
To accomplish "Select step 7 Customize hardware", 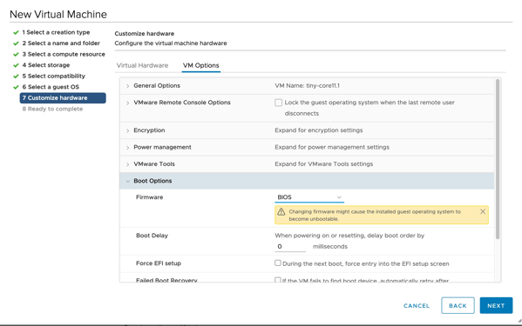I will 63,98.
